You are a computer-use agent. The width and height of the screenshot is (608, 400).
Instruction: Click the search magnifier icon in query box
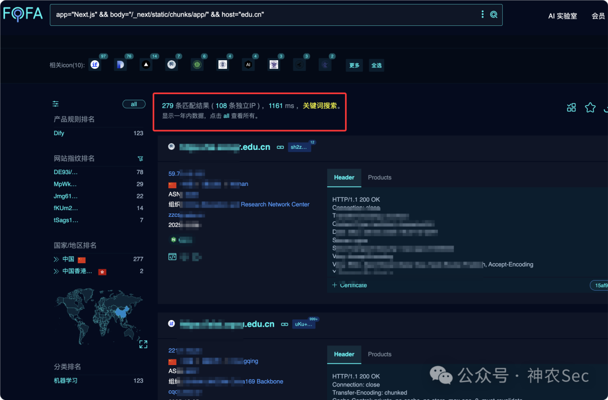(x=494, y=15)
